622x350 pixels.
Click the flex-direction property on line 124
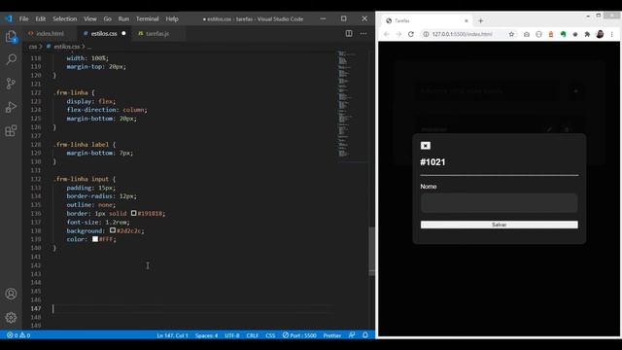tap(92, 110)
